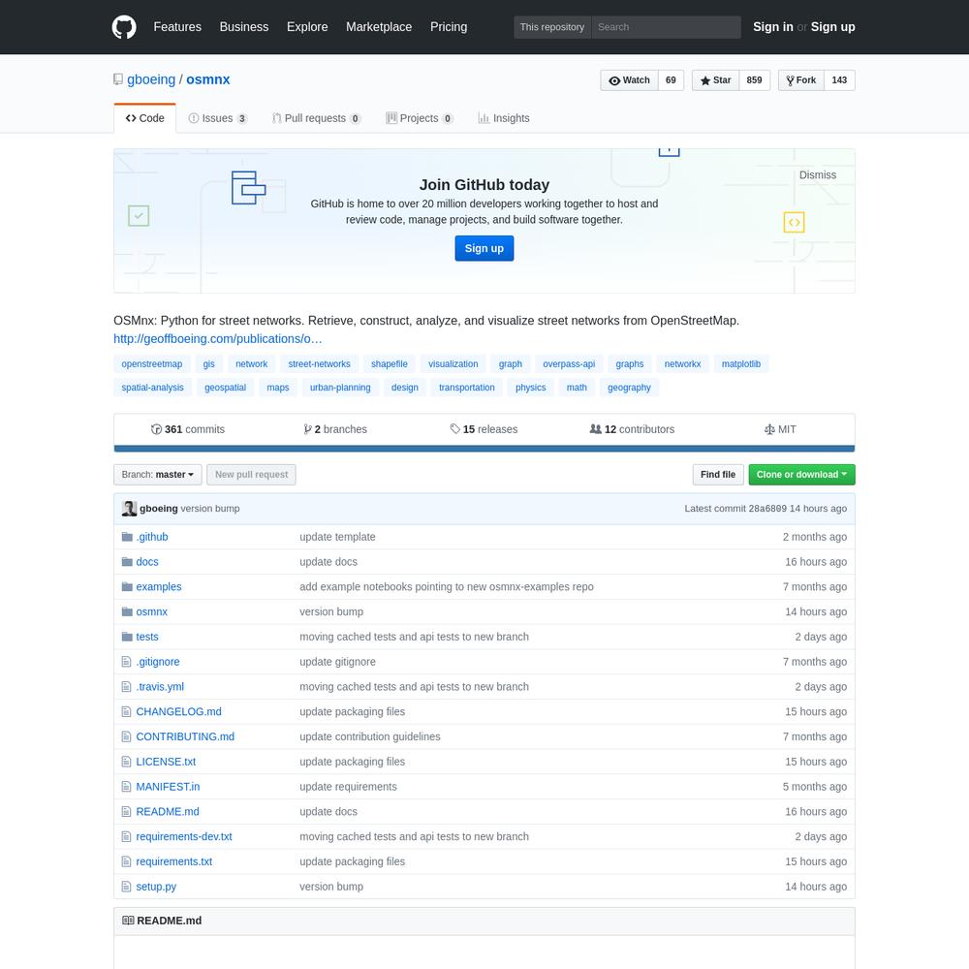Click the openstreetmap topic tag

152,364
